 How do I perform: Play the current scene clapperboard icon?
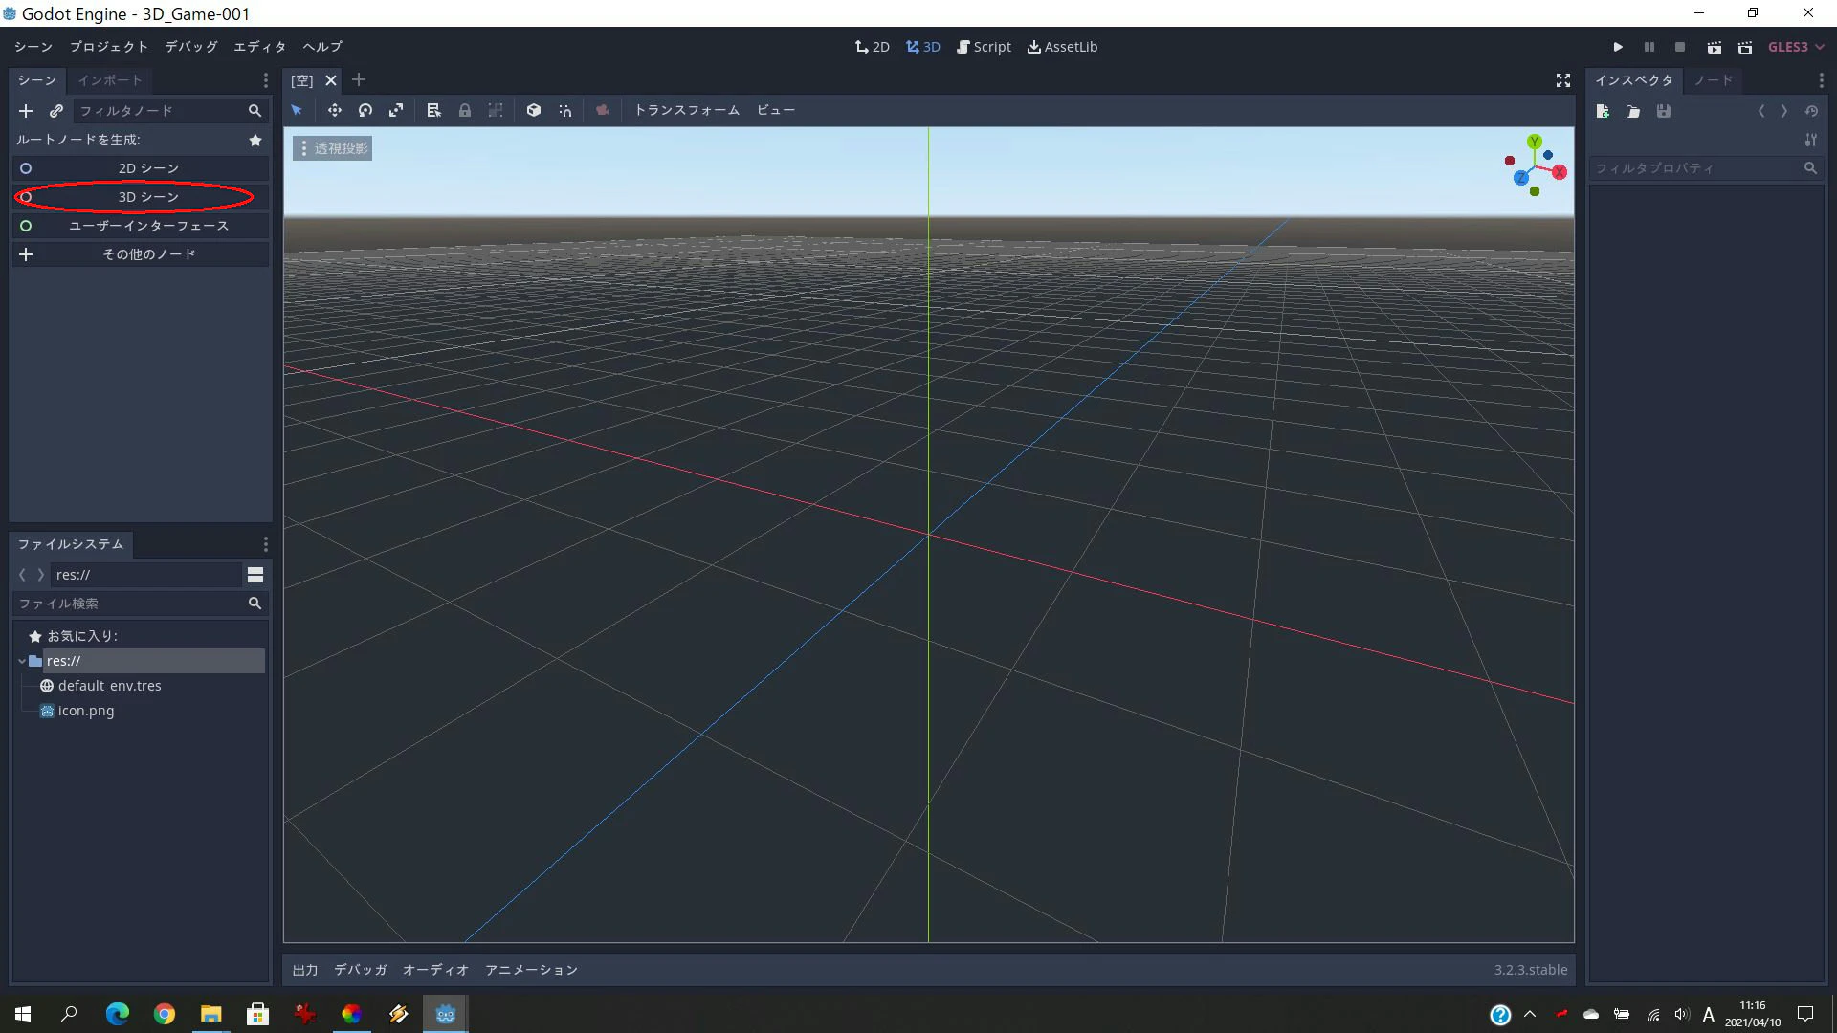click(x=1714, y=47)
